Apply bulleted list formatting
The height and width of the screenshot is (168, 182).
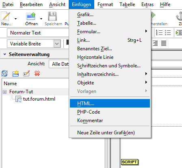[x=168, y=32]
